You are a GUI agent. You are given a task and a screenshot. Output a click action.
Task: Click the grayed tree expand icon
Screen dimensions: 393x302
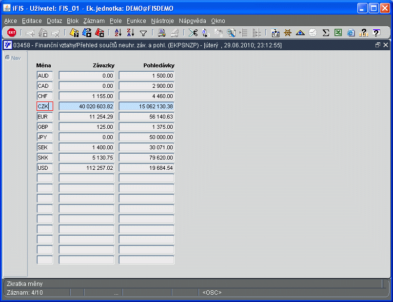click(256, 33)
